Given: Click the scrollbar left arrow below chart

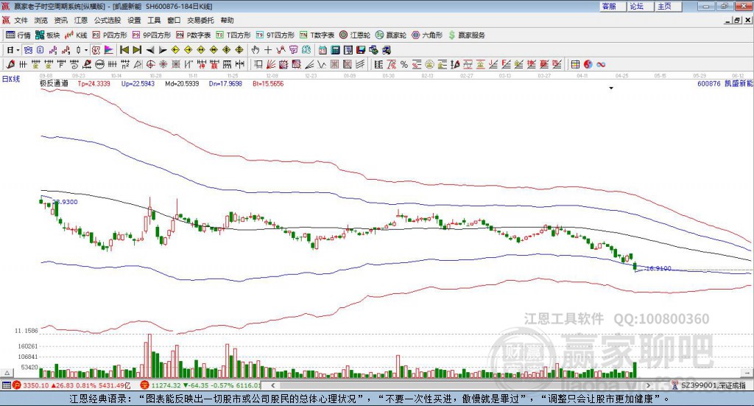Looking at the screenshot, I should [x=272, y=385].
